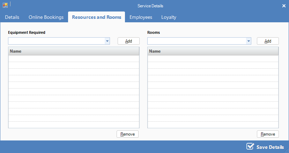The image size is (289, 153).
Task: Click the application icon in the title bar
Action: coord(5,6)
